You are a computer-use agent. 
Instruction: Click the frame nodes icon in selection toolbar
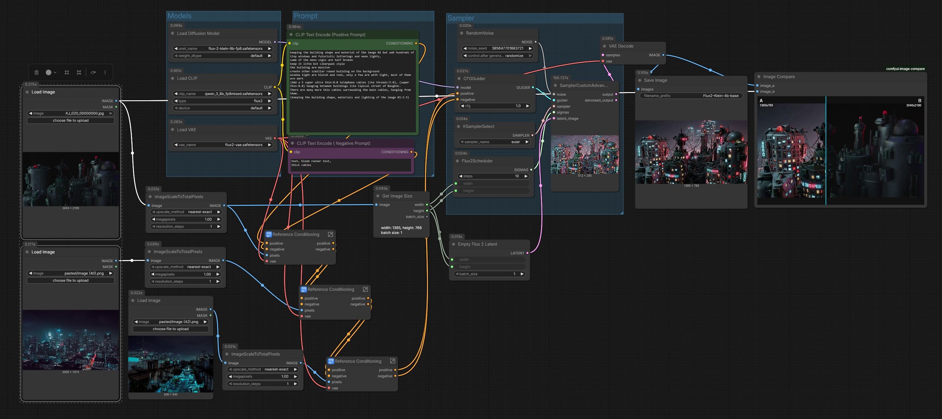click(67, 72)
